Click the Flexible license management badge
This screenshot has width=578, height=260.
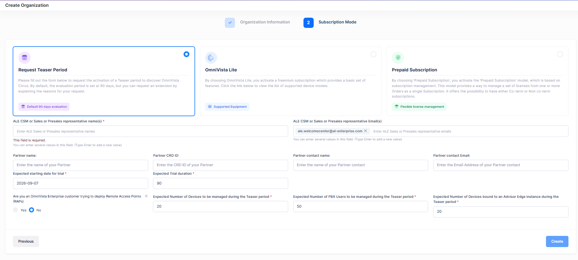[x=419, y=107]
